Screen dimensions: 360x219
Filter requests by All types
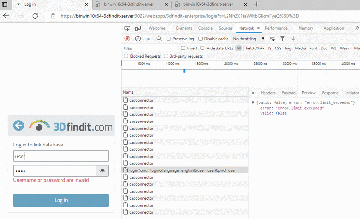coord(239,48)
